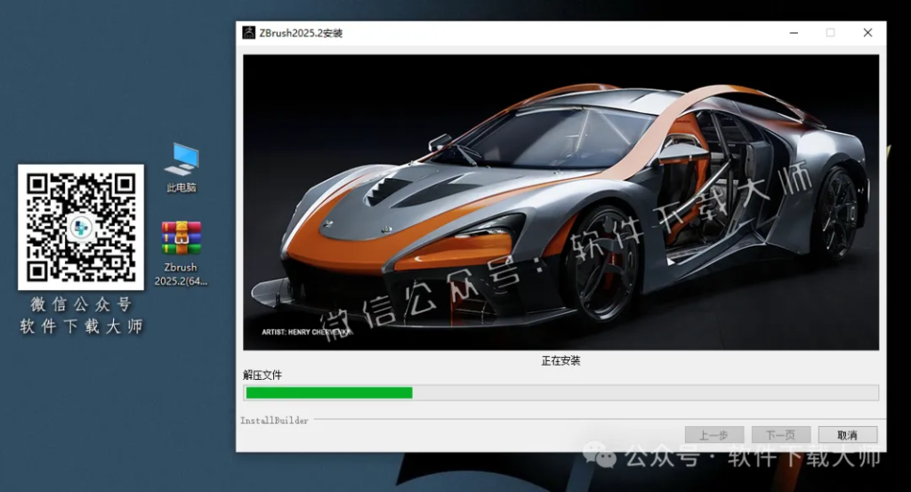Click the 软件下载大师 caption under QR code
Image resolution: width=911 pixels, height=492 pixels.
point(81,327)
